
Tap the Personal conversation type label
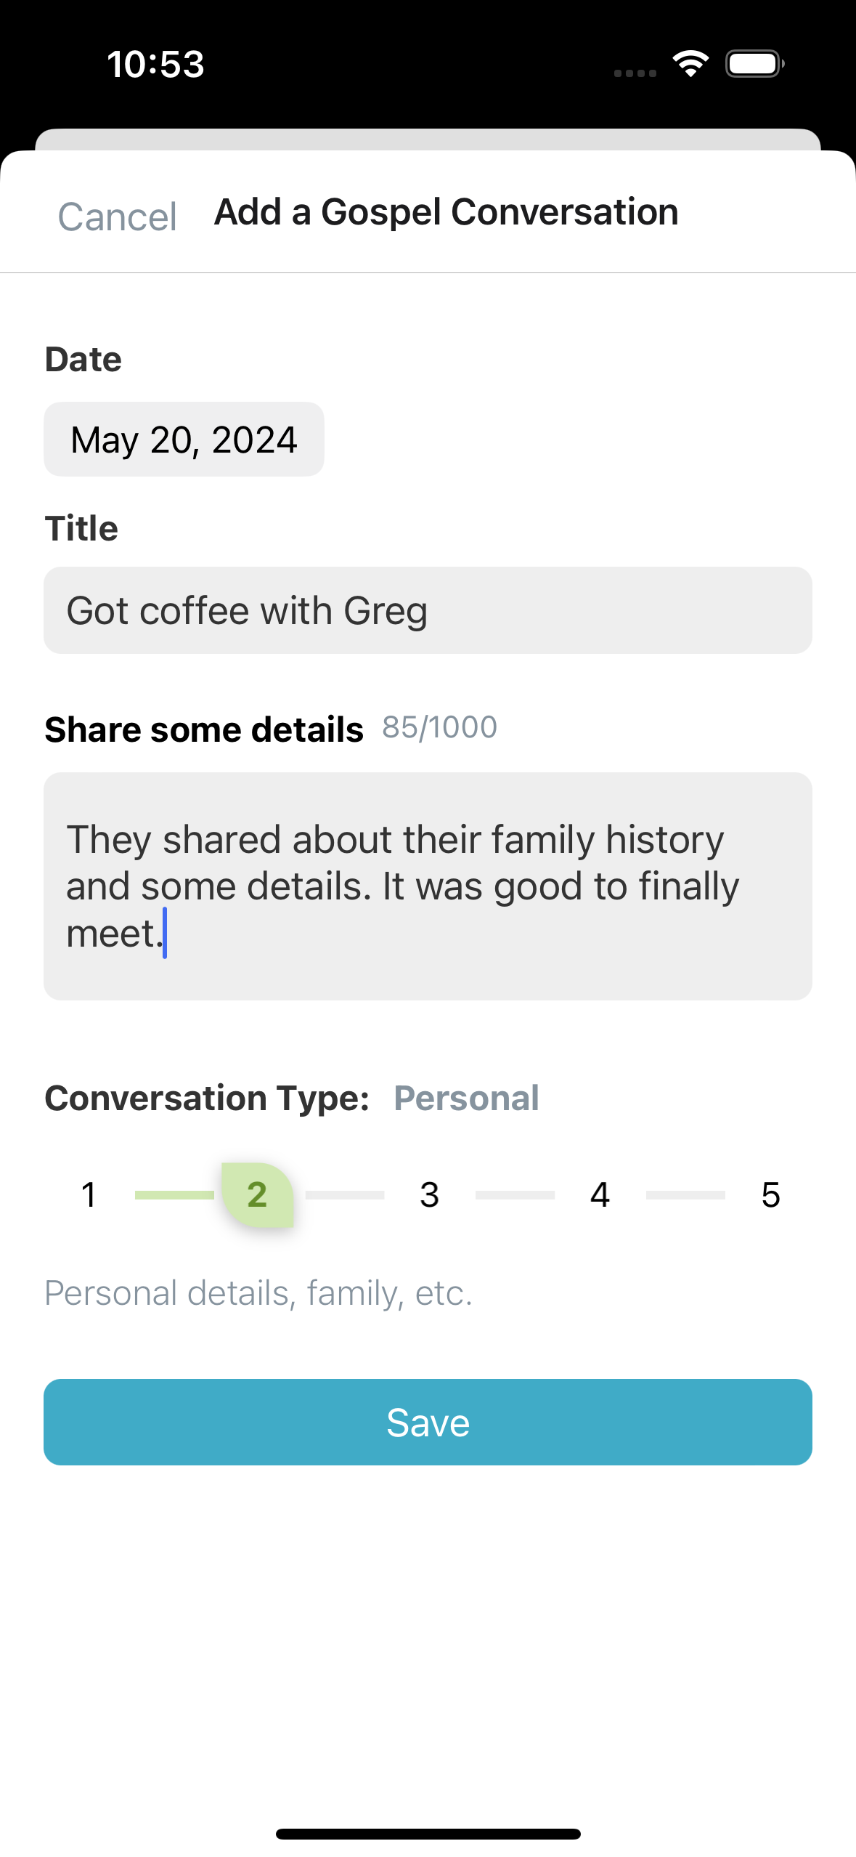coord(466,1098)
